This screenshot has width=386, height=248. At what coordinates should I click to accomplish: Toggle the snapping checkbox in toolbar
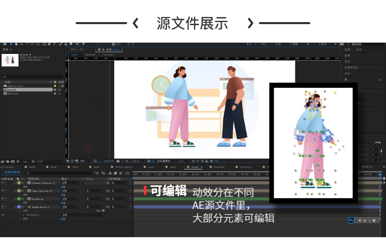(113, 44)
